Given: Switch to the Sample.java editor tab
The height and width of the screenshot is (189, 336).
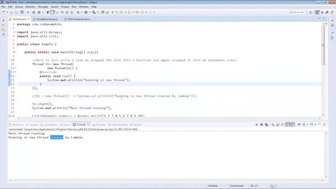Looking at the screenshot, I should tap(19, 19).
